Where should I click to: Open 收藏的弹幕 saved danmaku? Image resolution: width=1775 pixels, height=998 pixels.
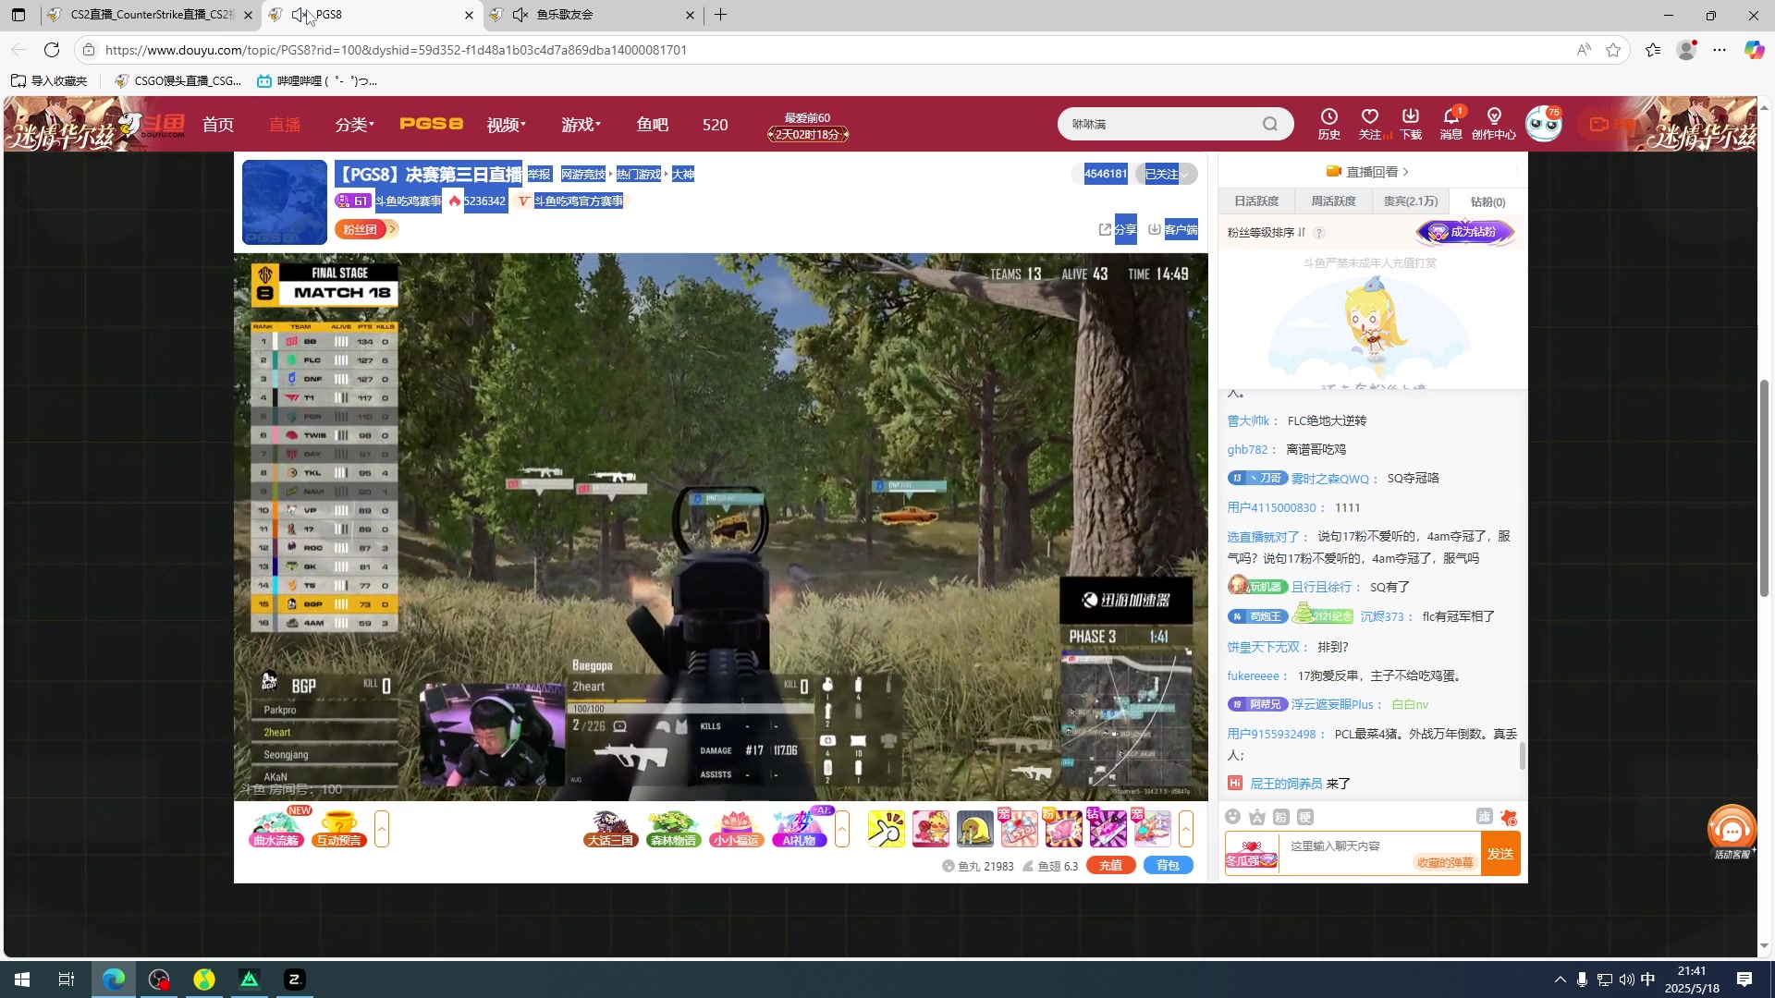(x=1445, y=863)
